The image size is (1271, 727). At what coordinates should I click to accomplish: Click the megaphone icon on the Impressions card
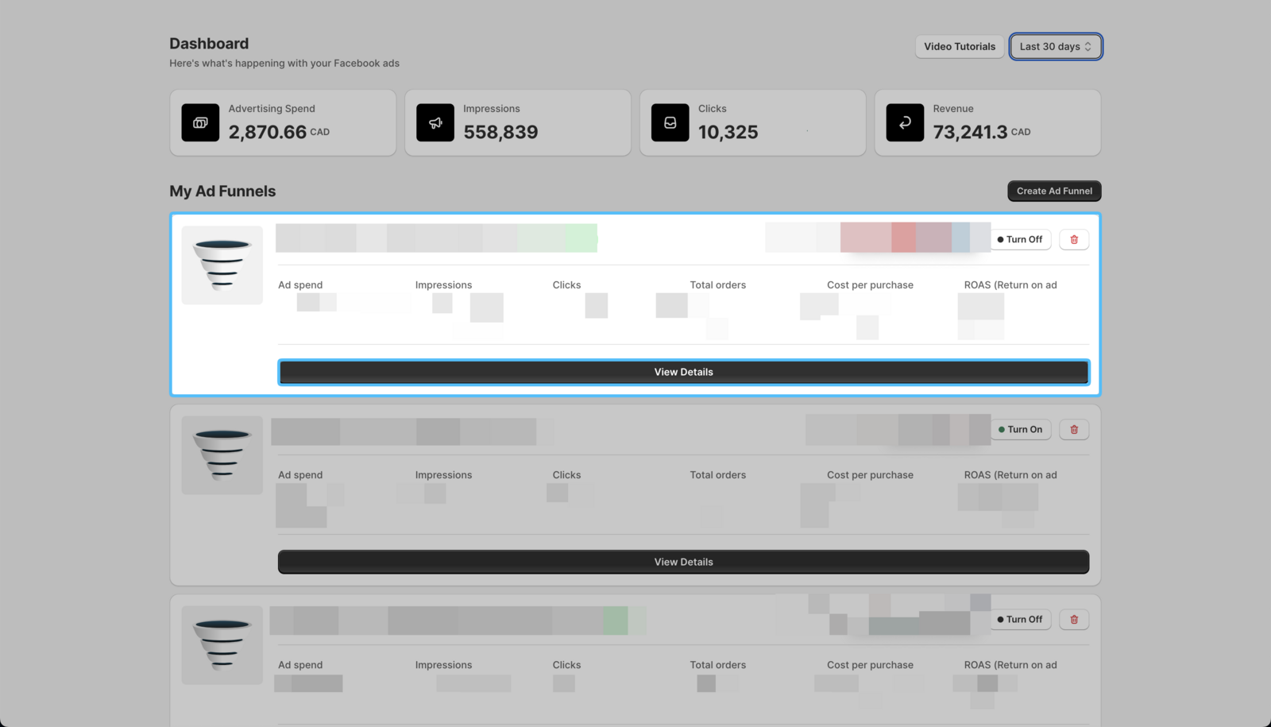(x=435, y=122)
